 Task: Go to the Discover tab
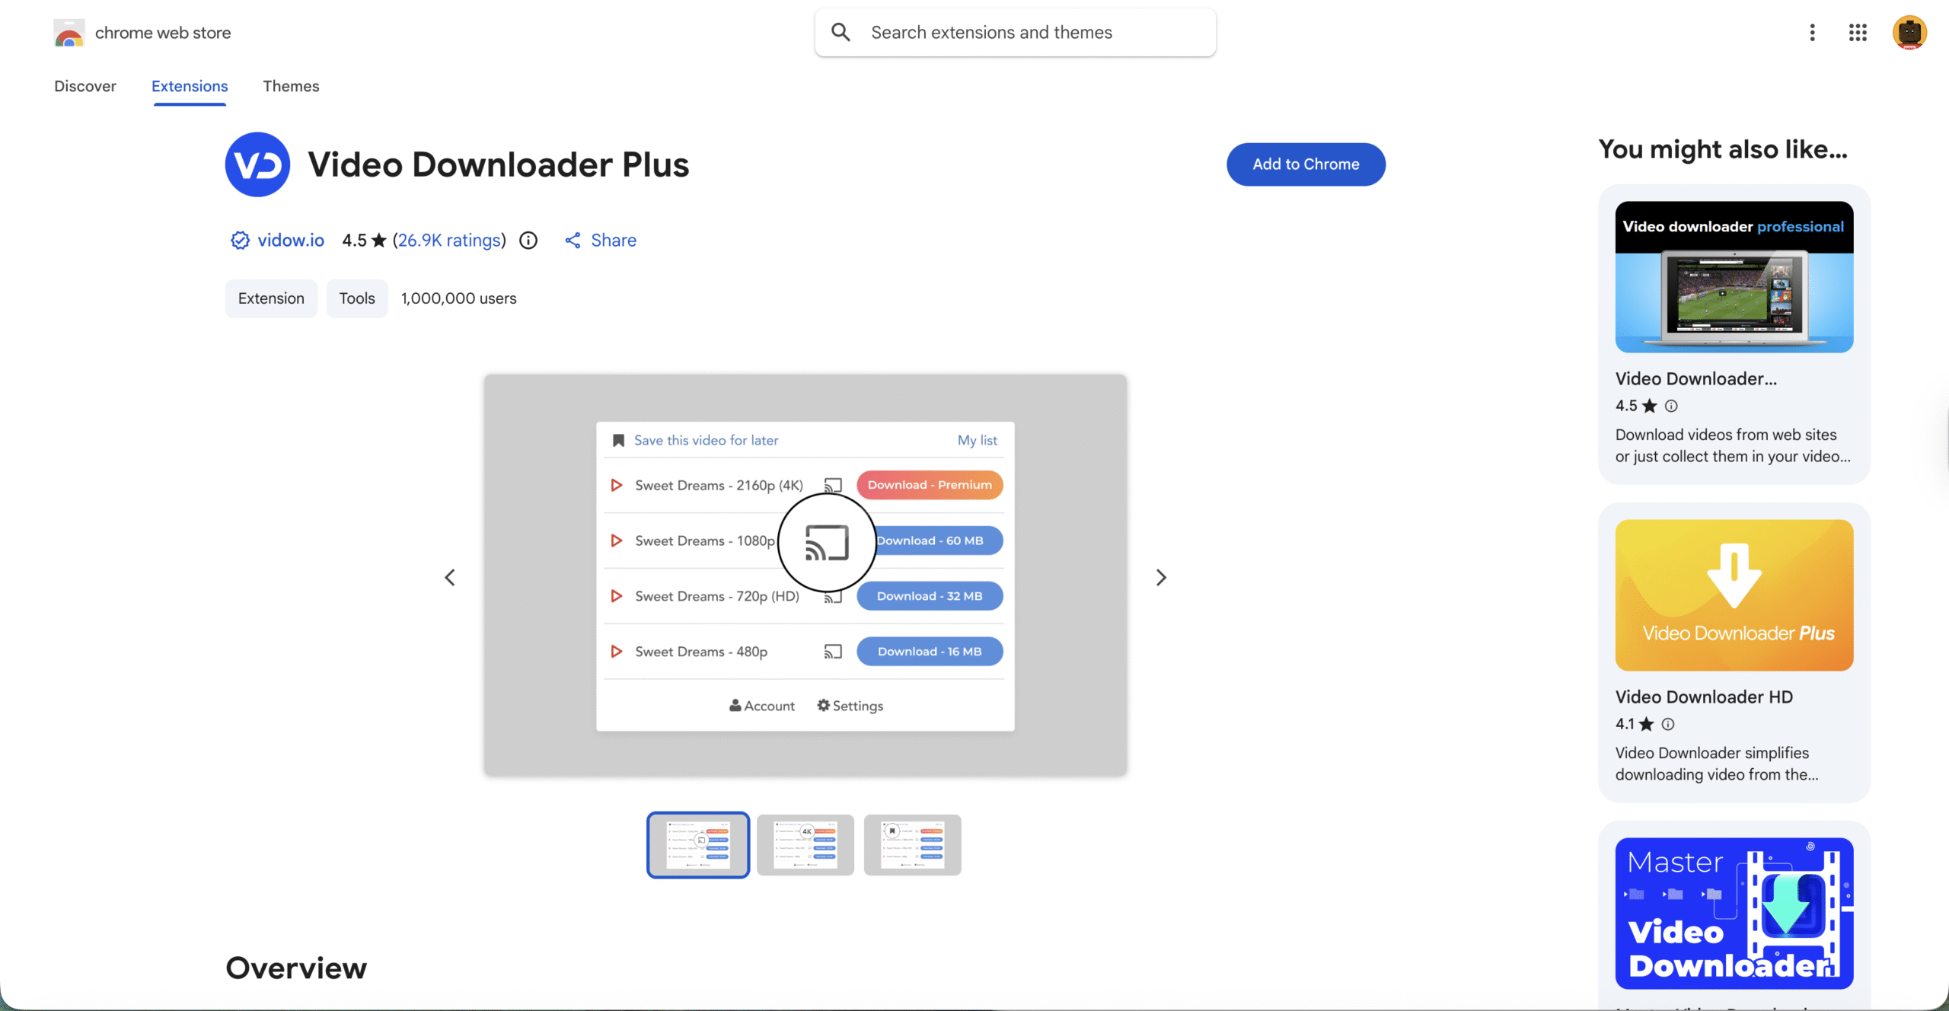coord(85,86)
